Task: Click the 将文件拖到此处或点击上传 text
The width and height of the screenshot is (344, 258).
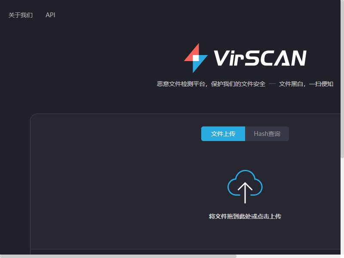Action: pos(245,216)
